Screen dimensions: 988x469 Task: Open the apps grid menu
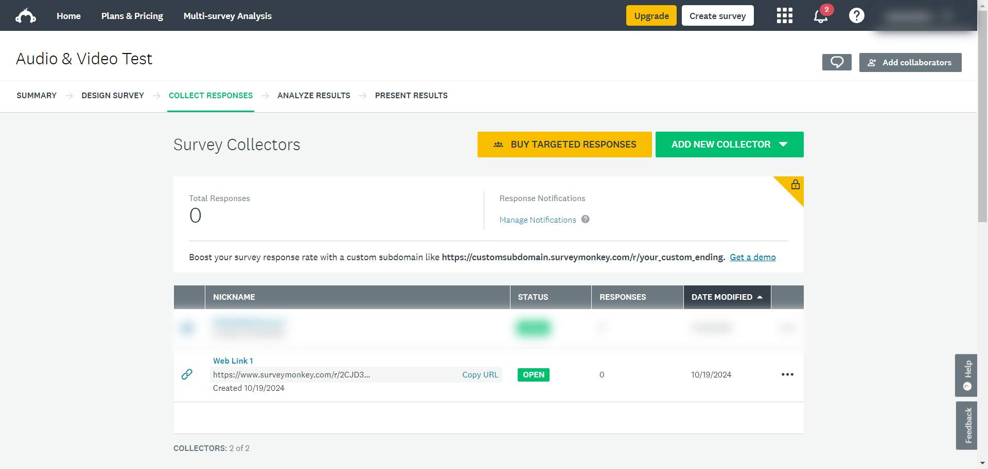(x=784, y=16)
